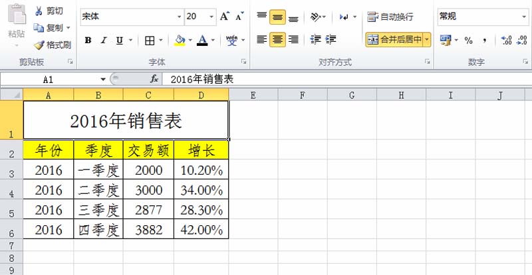The image size is (532, 275).
Task: Select the 交易额 header cell
Action: point(148,149)
